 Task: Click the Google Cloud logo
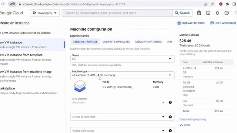pyautogui.click(x=11, y=13)
